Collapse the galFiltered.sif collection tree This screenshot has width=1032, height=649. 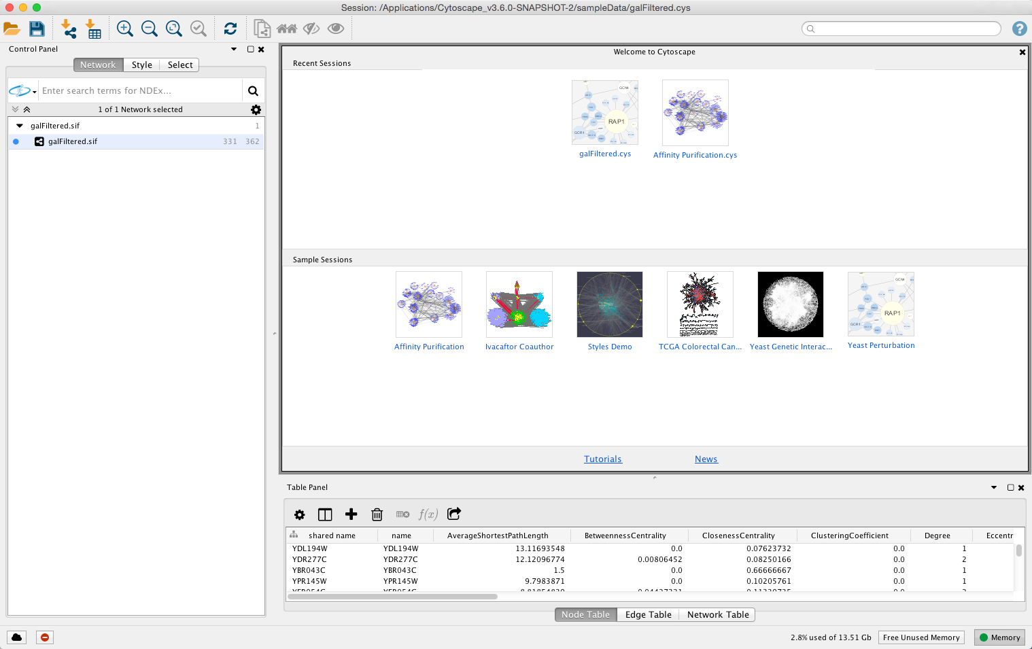[20, 126]
